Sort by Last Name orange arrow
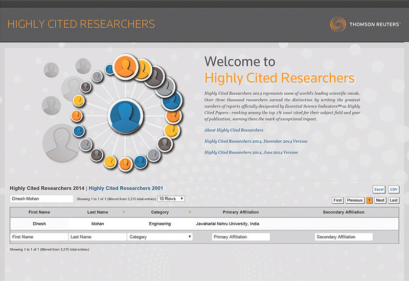 pos(124,212)
